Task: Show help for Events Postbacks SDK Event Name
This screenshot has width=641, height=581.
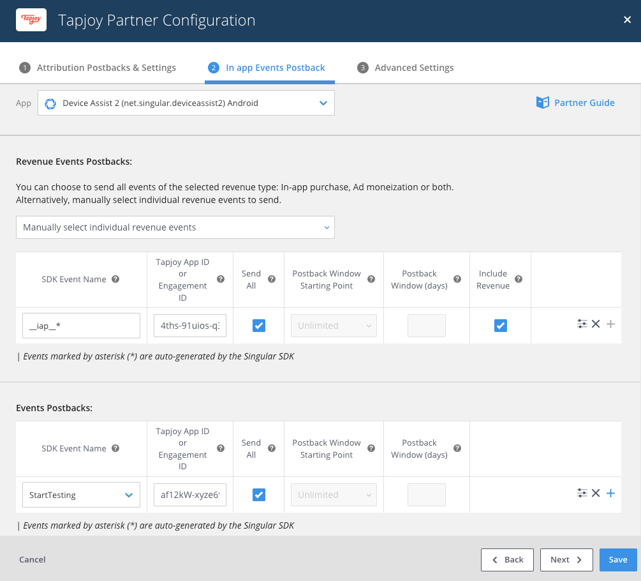Action: (115, 448)
